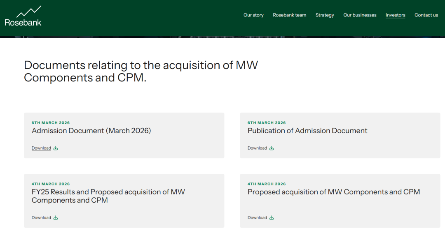Image resolution: width=445 pixels, height=233 pixels.
Task: Open the Our story menu item
Action: pyautogui.click(x=253, y=15)
